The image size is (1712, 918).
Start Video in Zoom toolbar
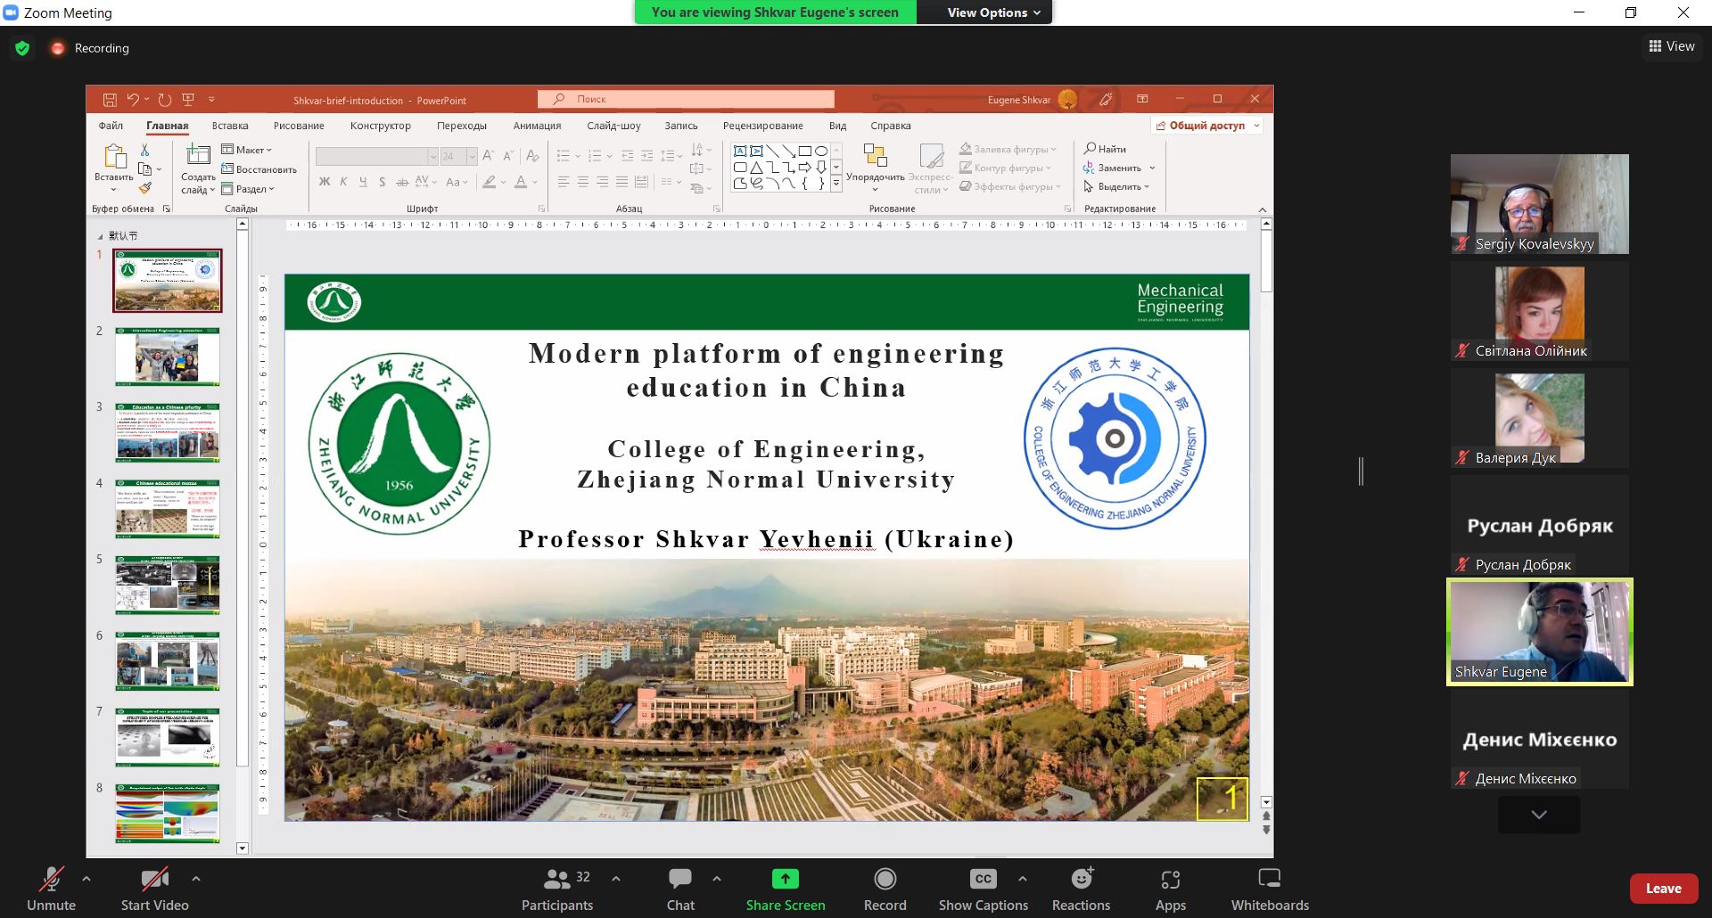154,889
